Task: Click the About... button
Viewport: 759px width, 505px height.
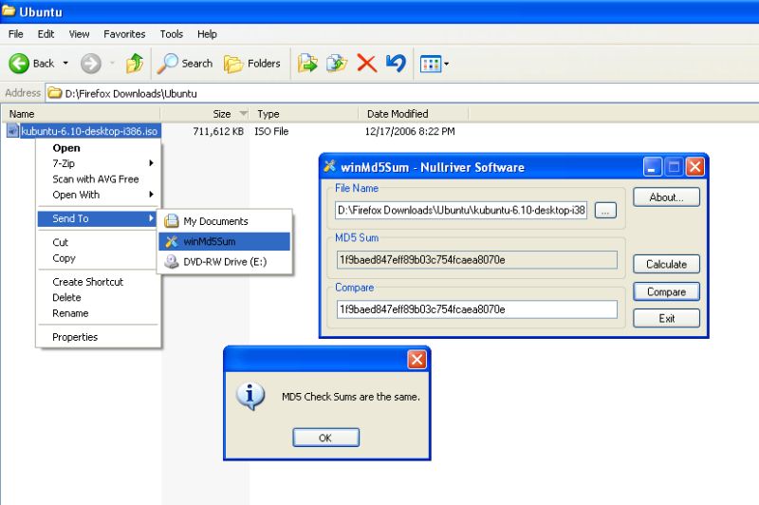Action: 667,197
